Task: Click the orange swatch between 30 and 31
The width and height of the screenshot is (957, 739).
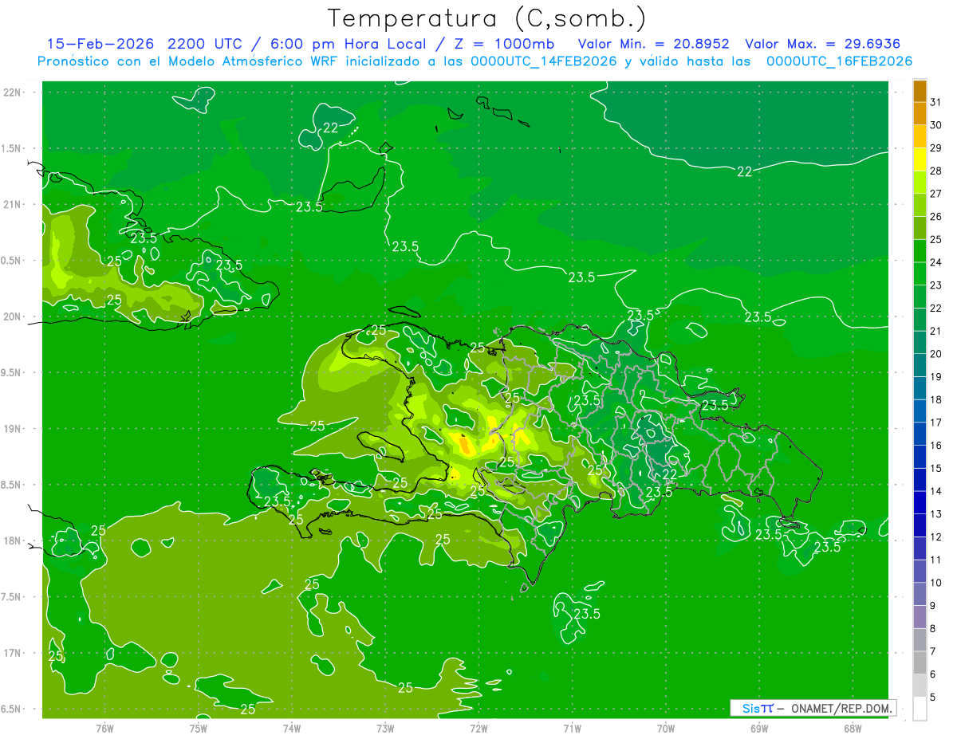Action: coord(920,114)
